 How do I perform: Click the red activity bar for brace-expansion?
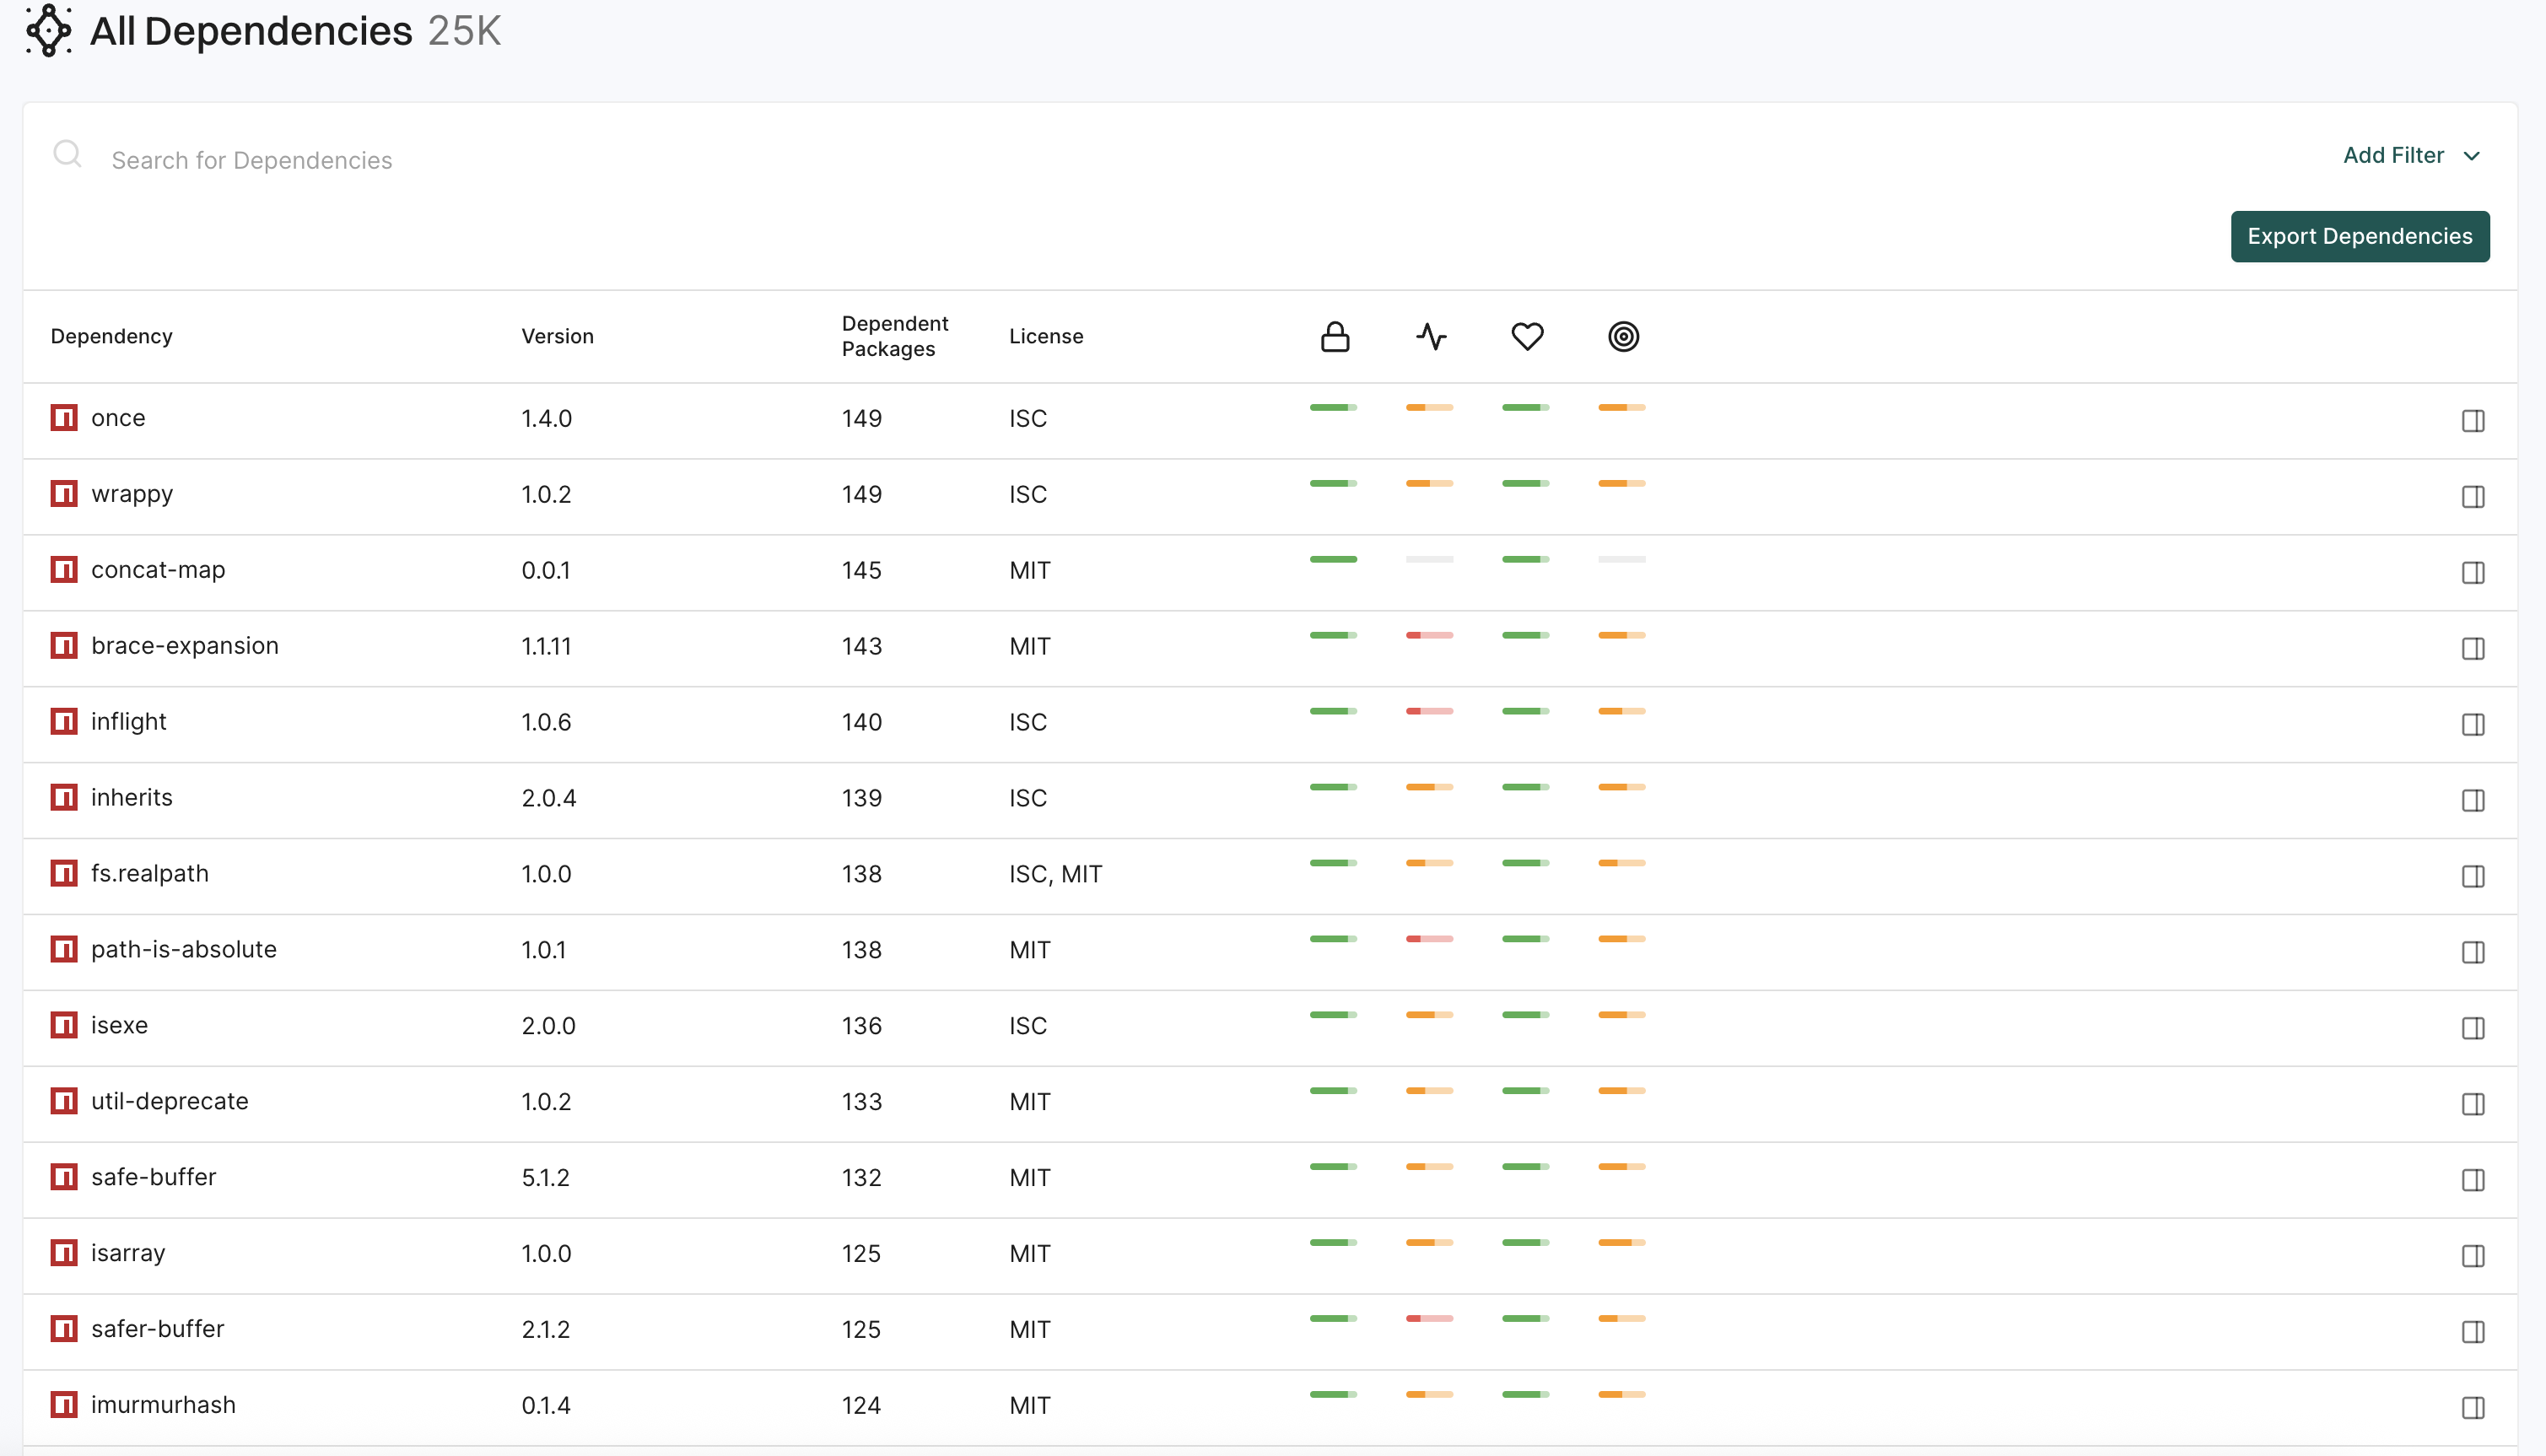tap(1429, 636)
